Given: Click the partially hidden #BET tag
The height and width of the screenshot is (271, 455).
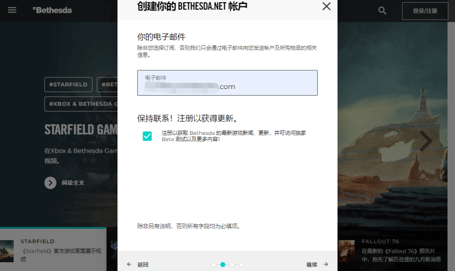Looking at the screenshot, I should point(108,85).
